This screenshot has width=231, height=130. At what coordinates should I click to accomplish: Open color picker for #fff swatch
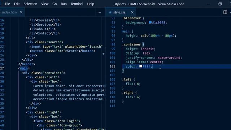tap(141, 66)
